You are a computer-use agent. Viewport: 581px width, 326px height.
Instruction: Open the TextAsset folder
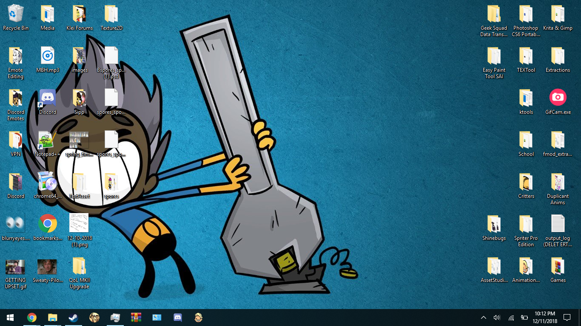click(x=80, y=186)
